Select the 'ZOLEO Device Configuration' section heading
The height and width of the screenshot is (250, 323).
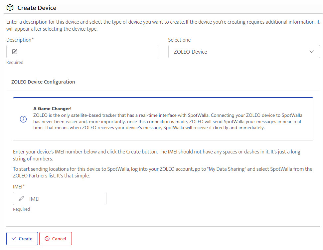click(43, 82)
